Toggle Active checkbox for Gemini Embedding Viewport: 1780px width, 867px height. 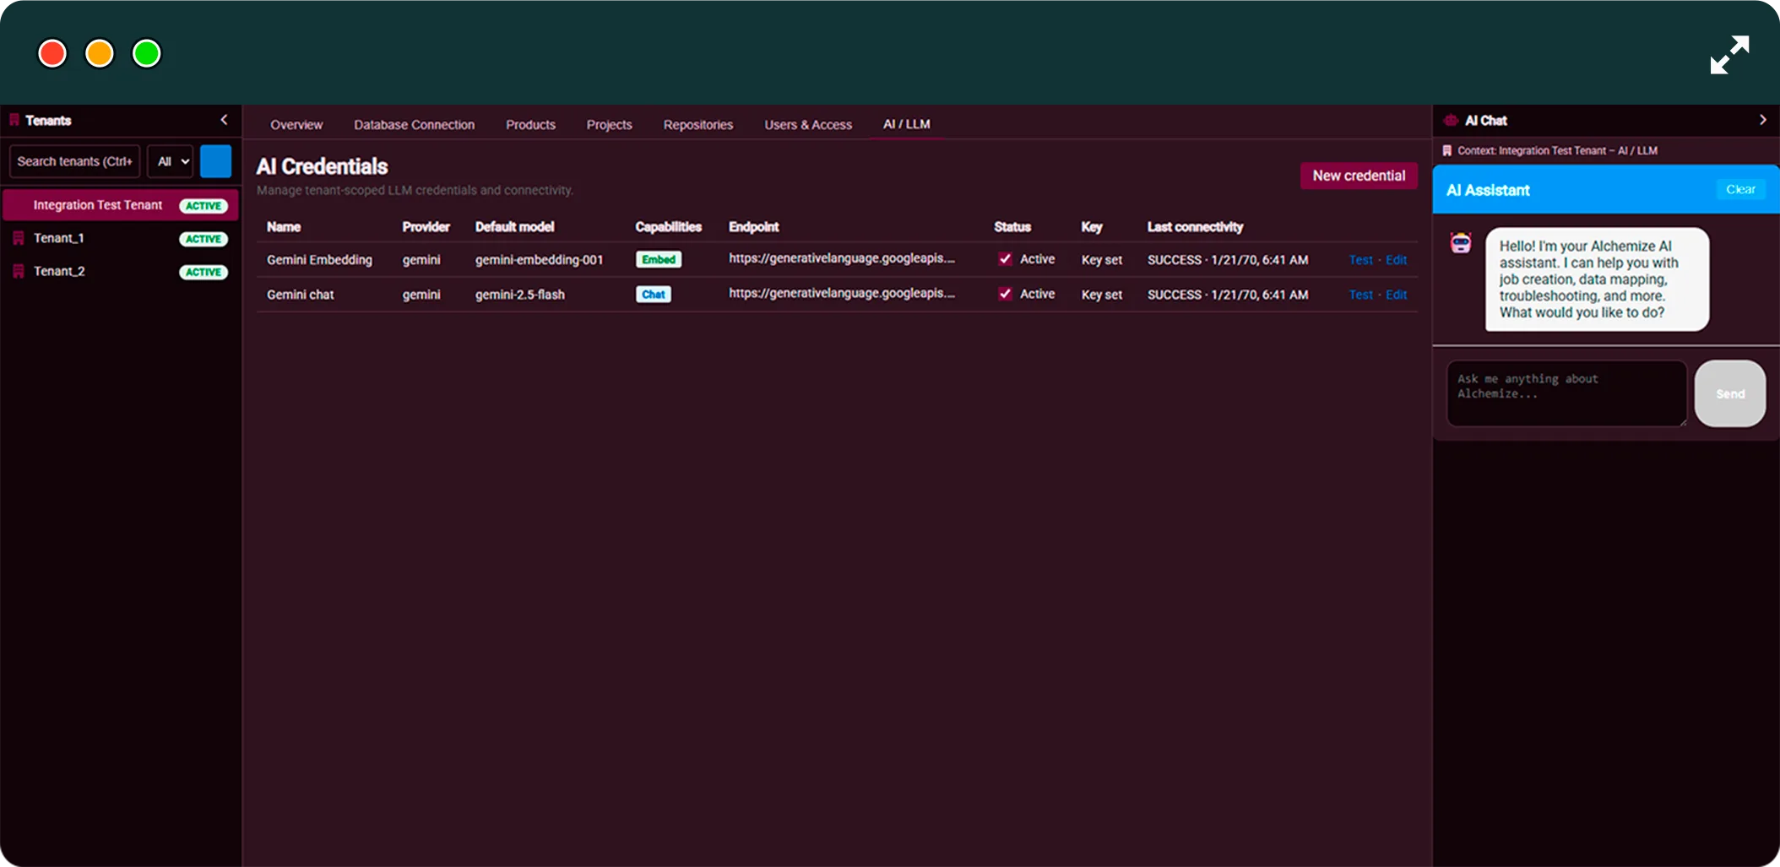coord(1005,259)
